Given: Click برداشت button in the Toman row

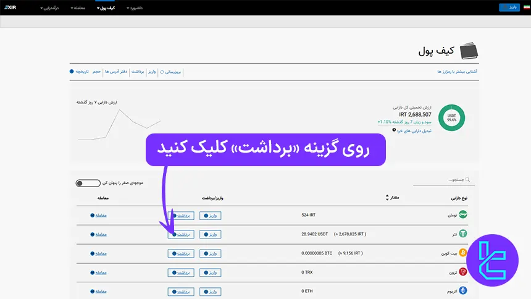Looking at the screenshot, I should [x=181, y=216].
